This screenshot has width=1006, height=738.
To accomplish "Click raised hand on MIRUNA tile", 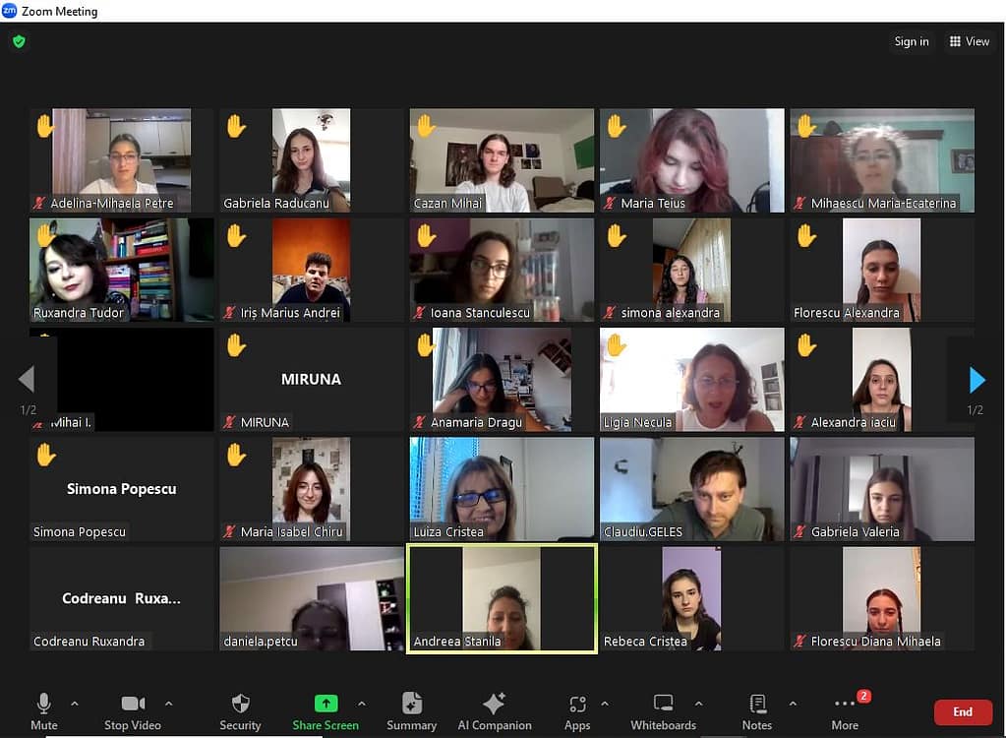I will tap(236, 345).
